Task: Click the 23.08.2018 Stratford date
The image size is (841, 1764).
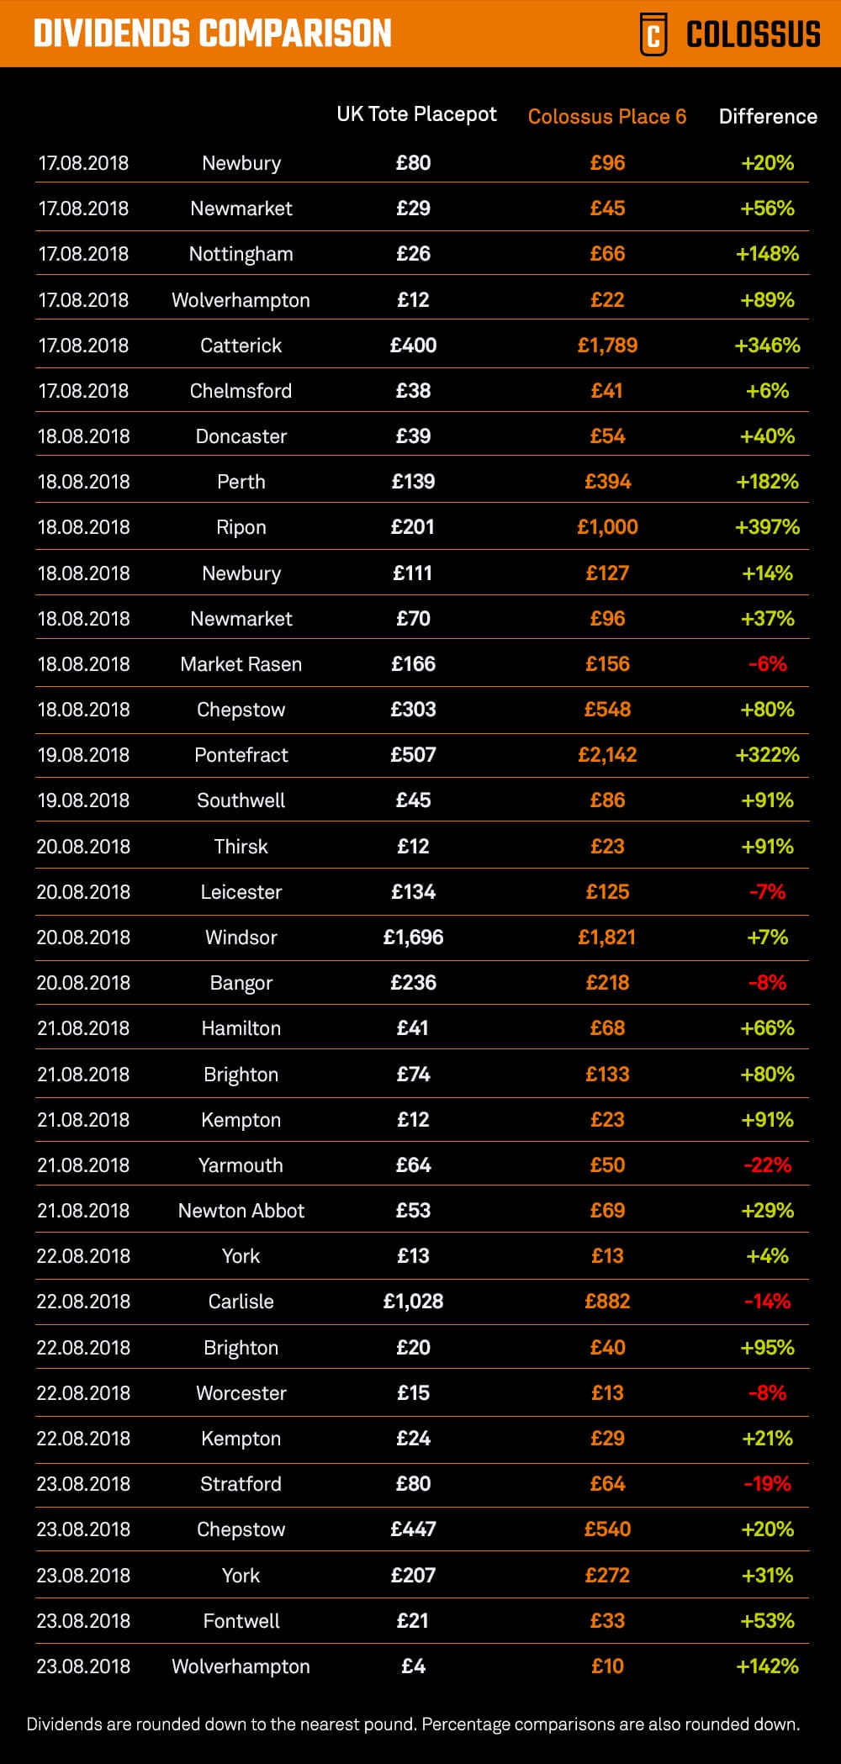Action: [x=83, y=1484]
